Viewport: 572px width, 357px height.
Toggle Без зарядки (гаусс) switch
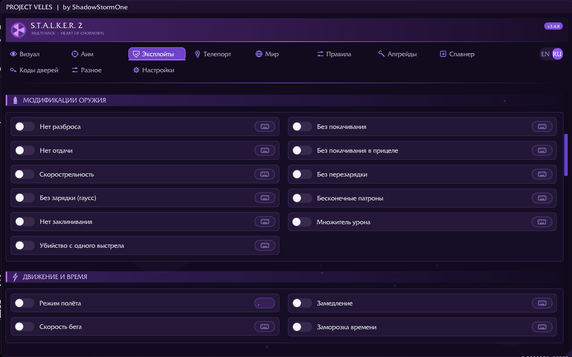[x=25, y=198]
